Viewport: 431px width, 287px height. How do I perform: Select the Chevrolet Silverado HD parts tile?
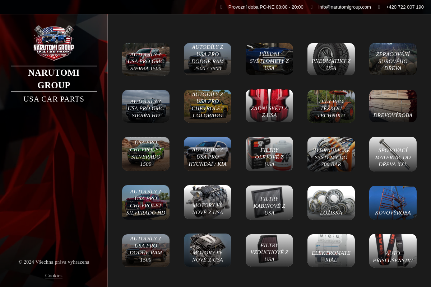point(146,202)
